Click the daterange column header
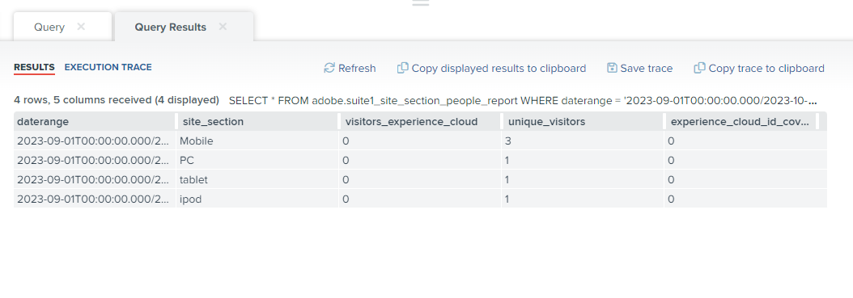Viewport: 853px width, 298px height. click(95, 122)
